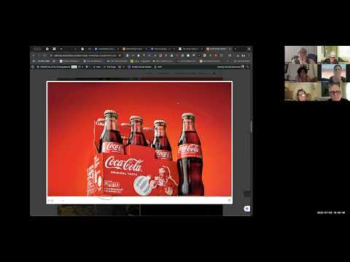Open the browser three-dot menu
Screen dimensions: 350x262
(x=249, y=55)
